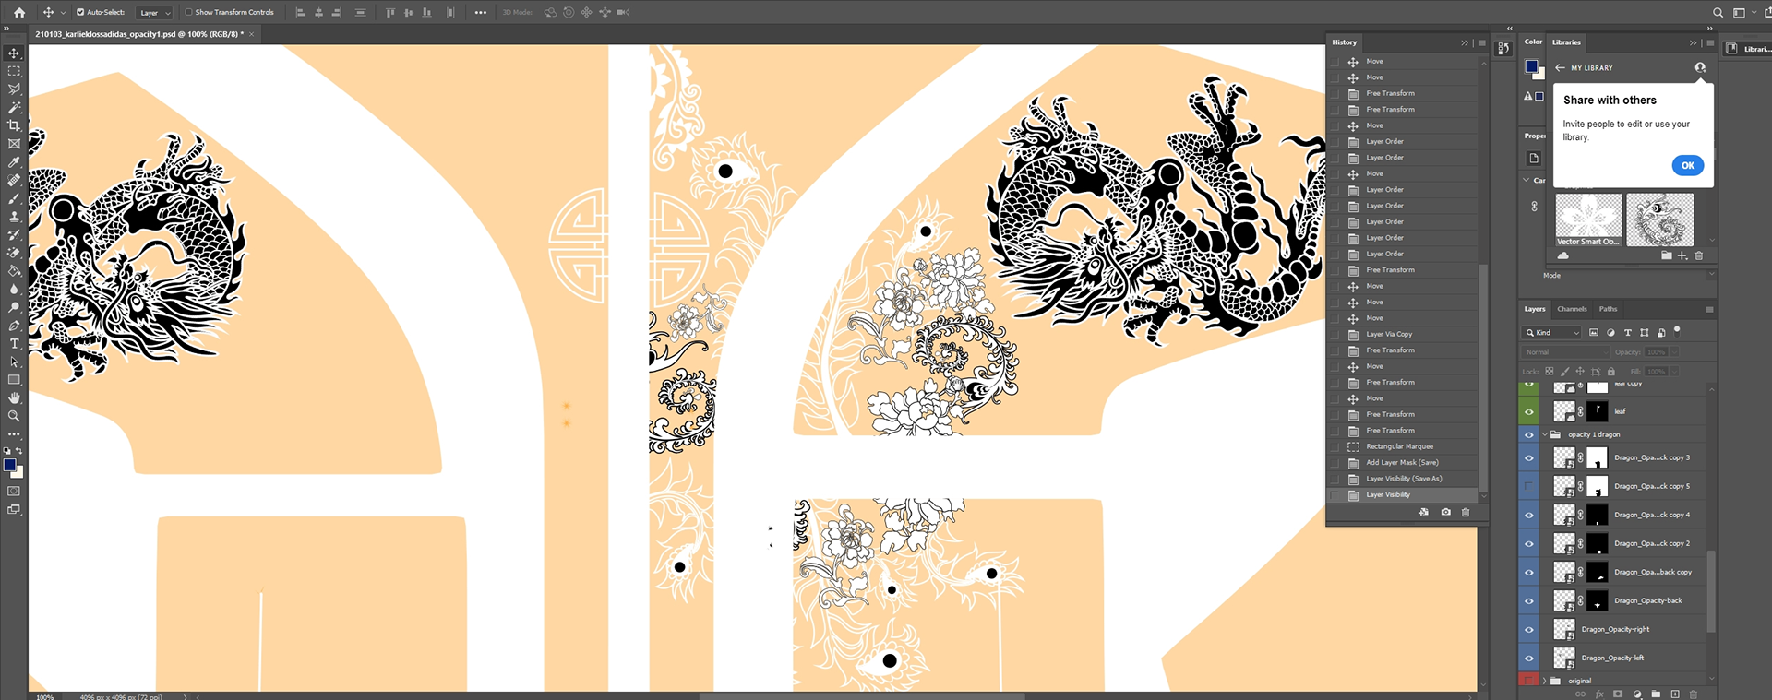Select the Zoom tool in the toolbar
The height and width of the screenshot is (700, 1772).
point(14,416)
